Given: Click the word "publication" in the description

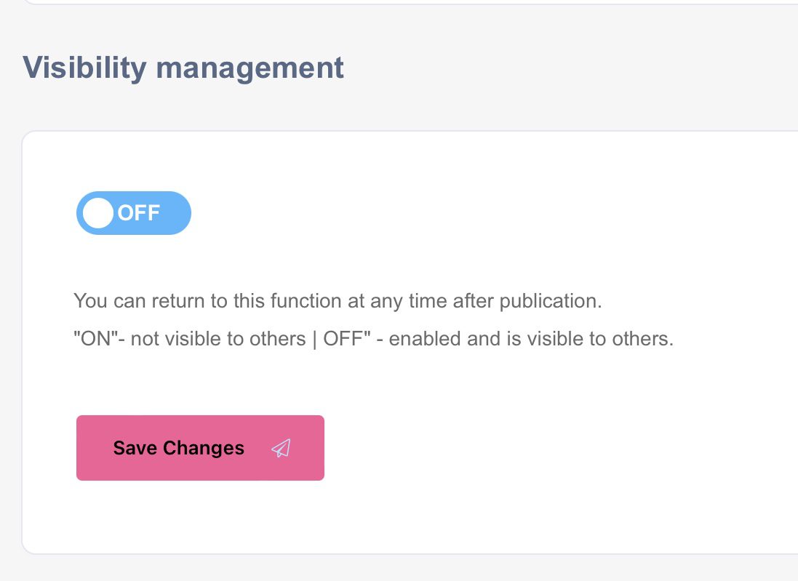Looking at the screenshot, I should [551, 300].
